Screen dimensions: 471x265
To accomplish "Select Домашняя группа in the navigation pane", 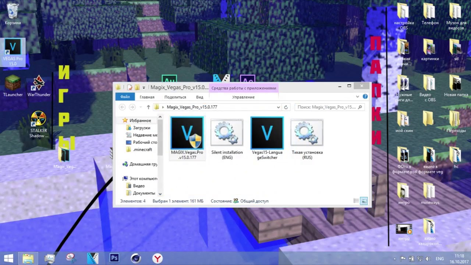I will pos(140,164).
